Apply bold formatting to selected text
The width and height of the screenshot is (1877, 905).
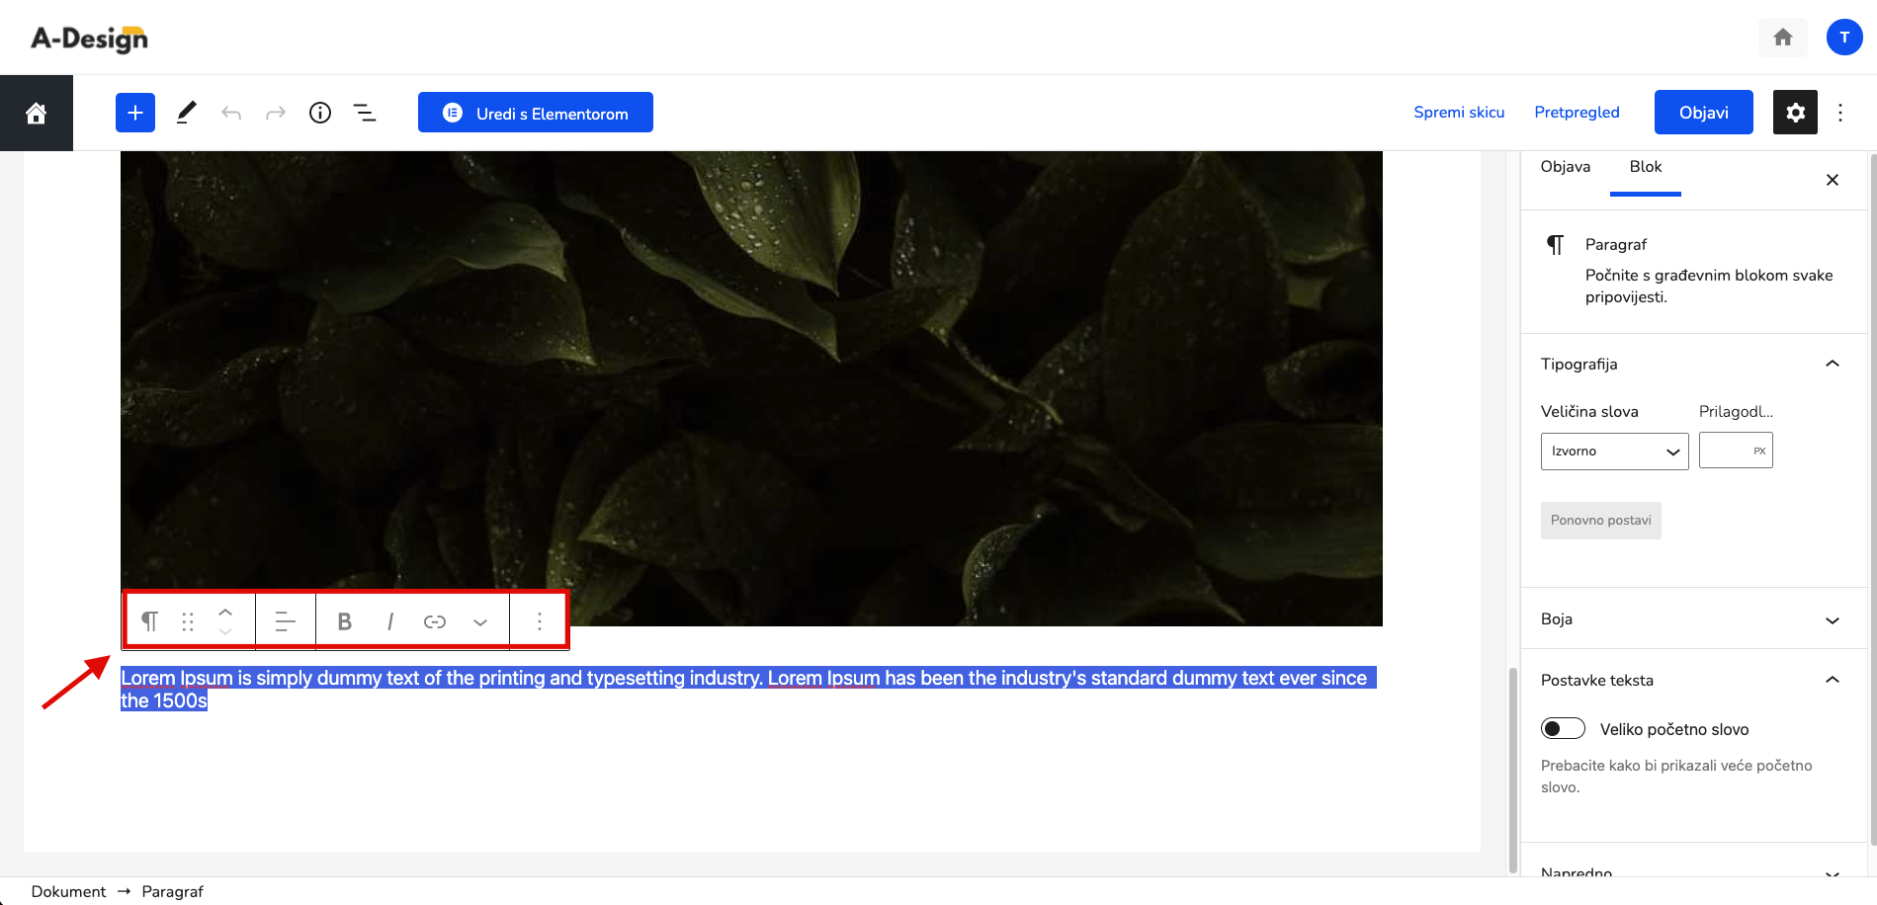tap(344, 621)
